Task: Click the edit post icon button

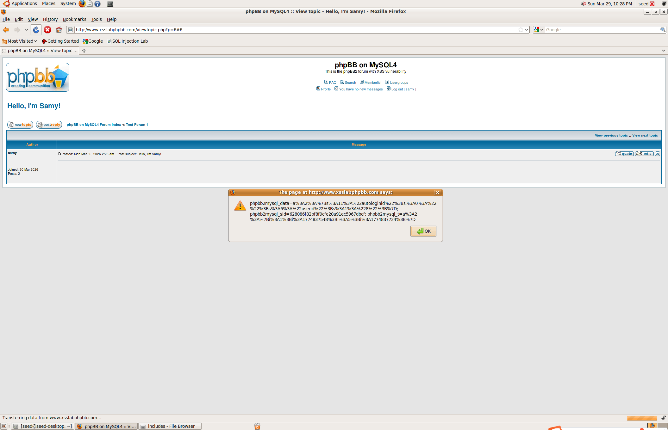Action: coord(644,154)
